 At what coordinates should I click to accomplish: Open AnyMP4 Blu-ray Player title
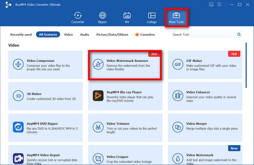coord(124,92)
